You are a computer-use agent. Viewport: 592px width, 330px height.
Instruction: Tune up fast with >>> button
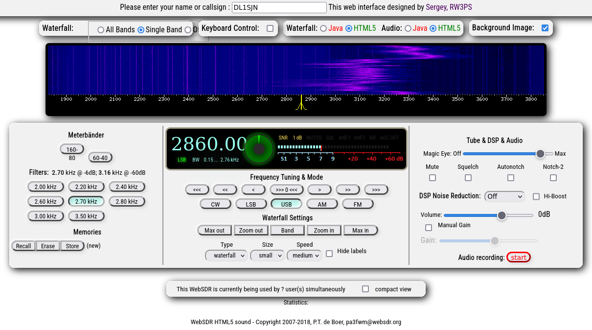click(376, 189)
